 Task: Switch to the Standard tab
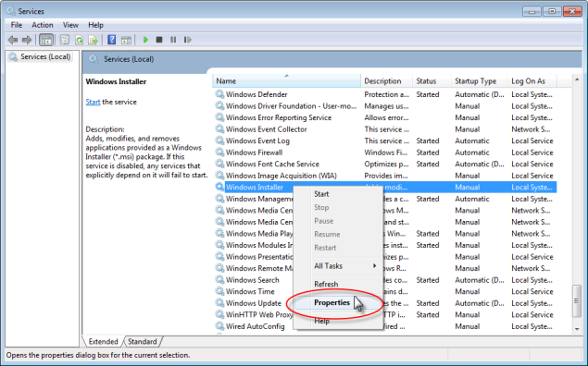[142, 341]
